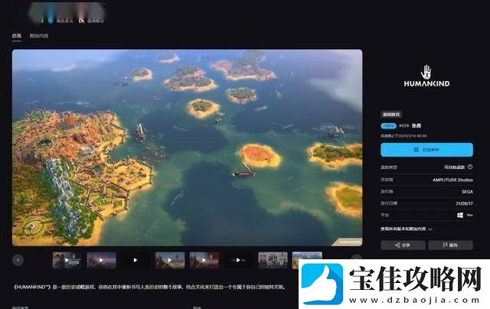
Task: Play the sixth dark video thumbnail
Action: (238, 260)
